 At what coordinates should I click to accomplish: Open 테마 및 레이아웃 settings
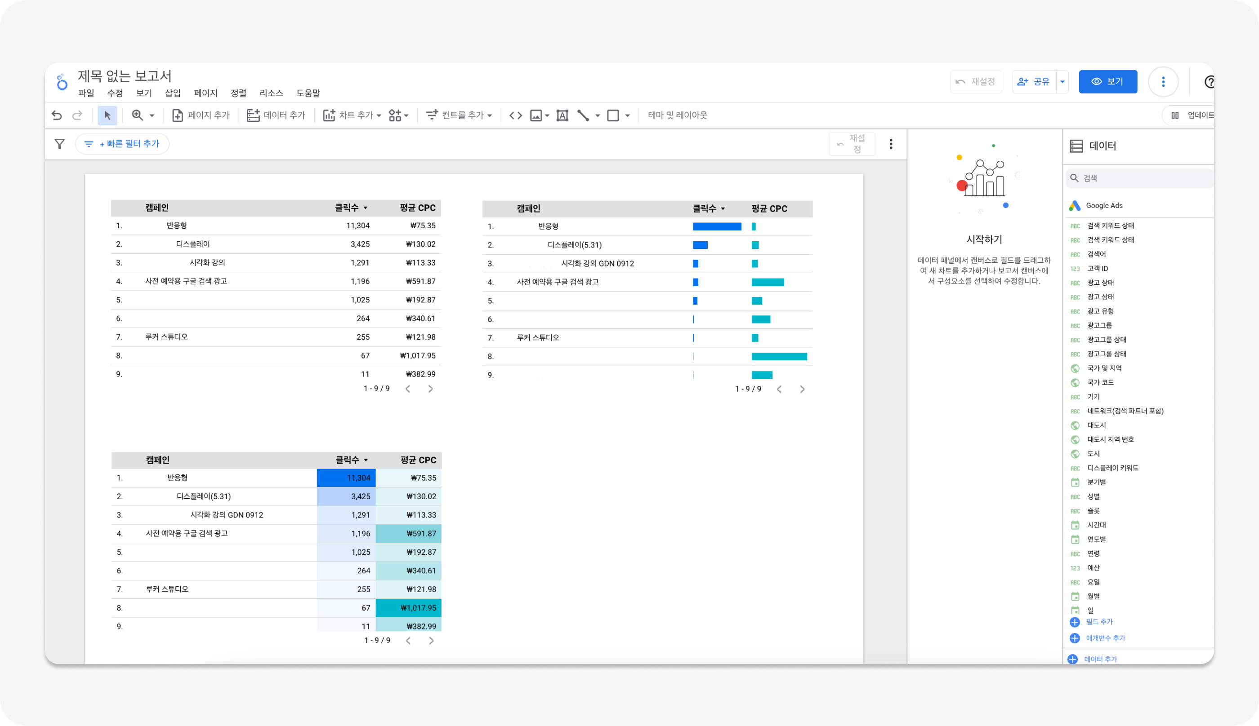point(677,115)
